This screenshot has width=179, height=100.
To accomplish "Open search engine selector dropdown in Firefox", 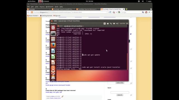I will click(119, 12).
